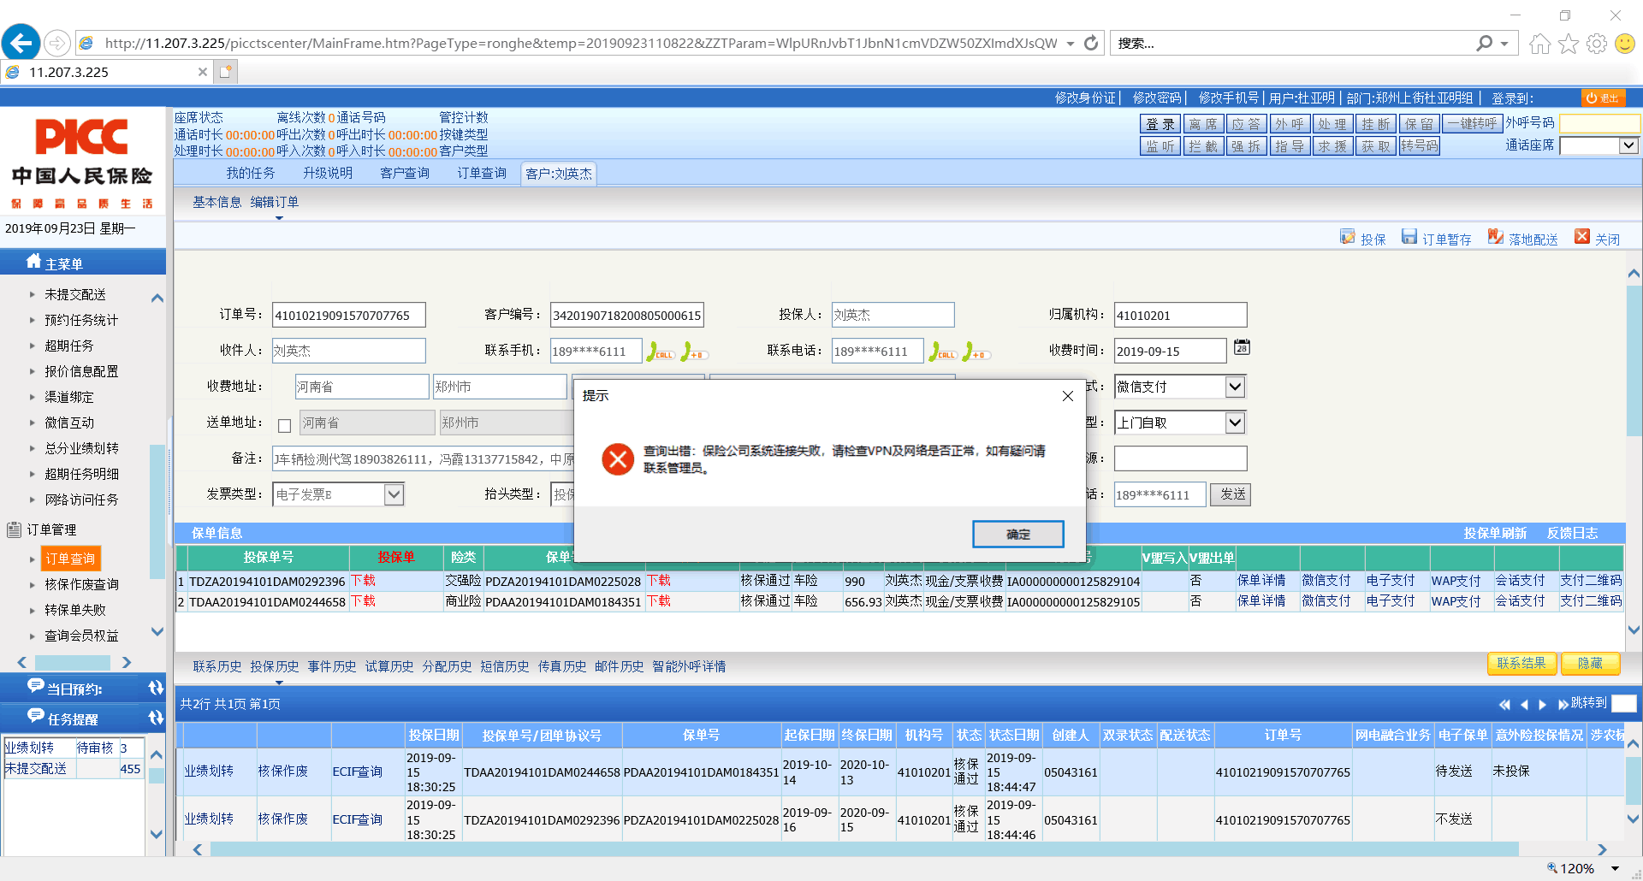
Task: Refresh the 任务提醒 panel
Action: pos(156,718)
